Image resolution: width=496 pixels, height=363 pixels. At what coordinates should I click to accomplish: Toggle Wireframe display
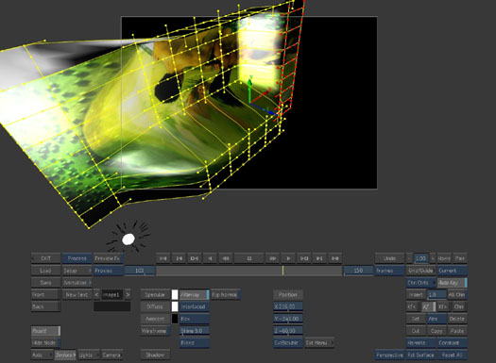[155, 331]
